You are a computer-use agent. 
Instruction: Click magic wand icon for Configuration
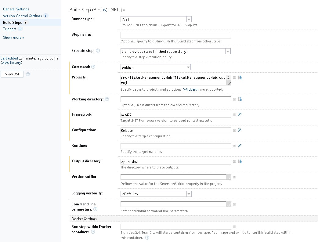[240, 130]
